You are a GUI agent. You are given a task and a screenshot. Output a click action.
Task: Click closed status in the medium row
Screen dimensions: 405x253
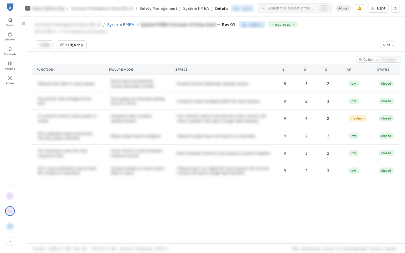[x=386, y=118]
